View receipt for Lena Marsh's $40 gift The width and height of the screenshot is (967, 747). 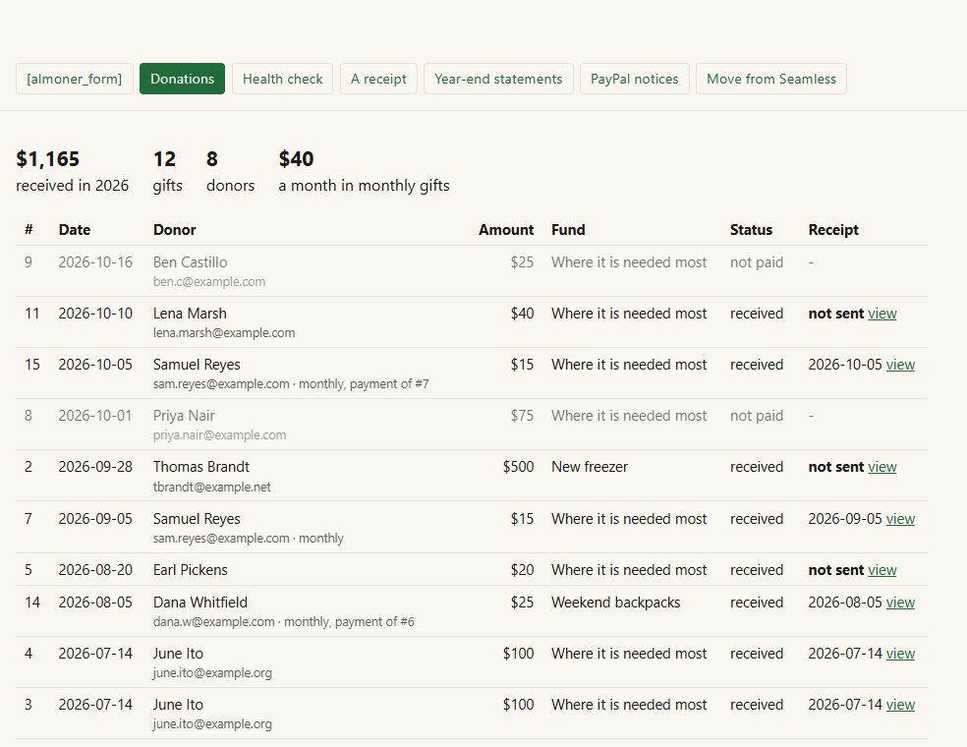(x=882, y=314)
